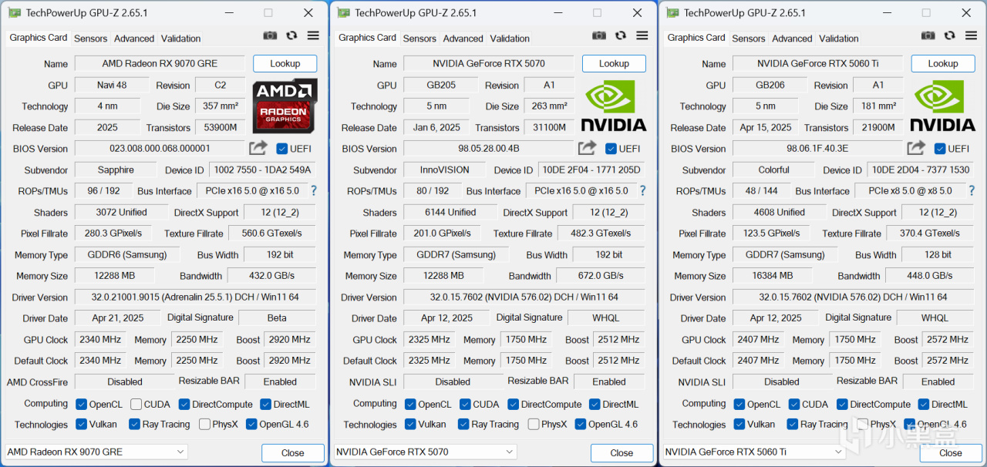Click the NVIDIA logo in RTX 5070 window

(614, 106)
